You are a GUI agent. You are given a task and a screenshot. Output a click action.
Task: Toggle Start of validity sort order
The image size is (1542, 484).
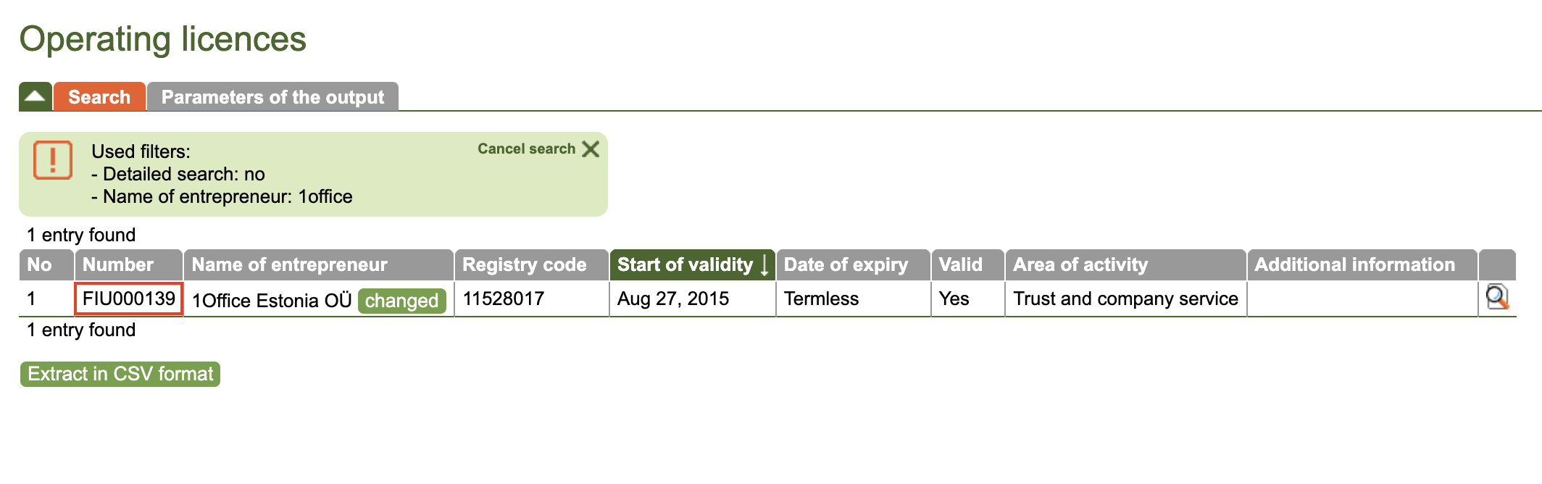point(685,265)
